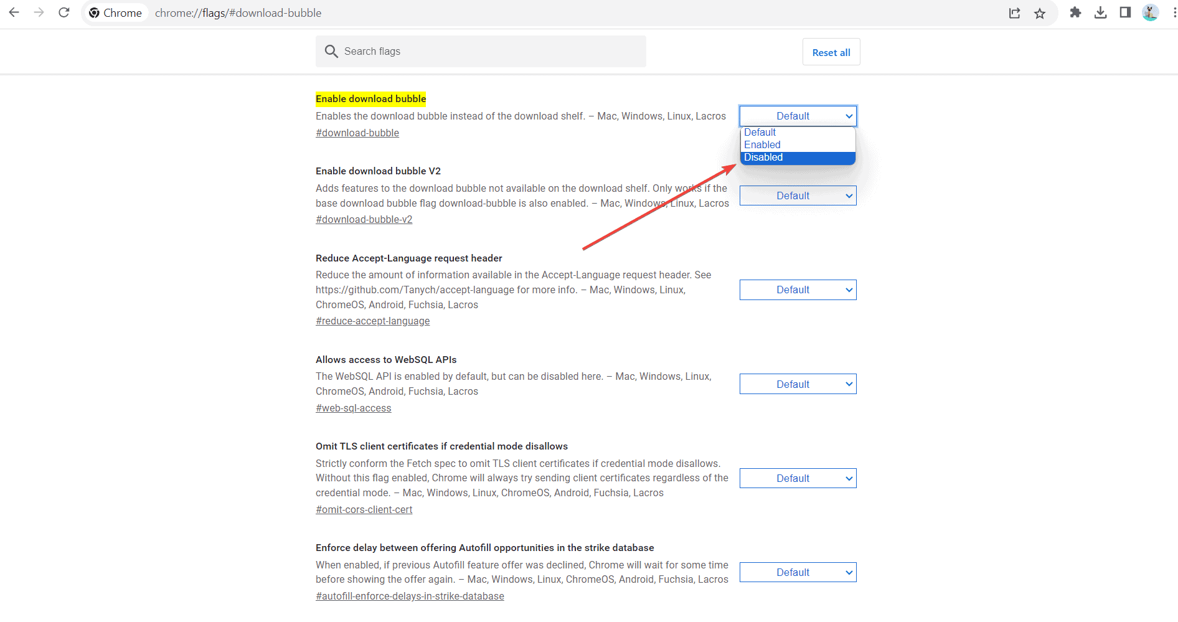1178x622 pixels.
Task: Open the Autofill strike database delay dropdown
Action: click(x=798, y=572)
